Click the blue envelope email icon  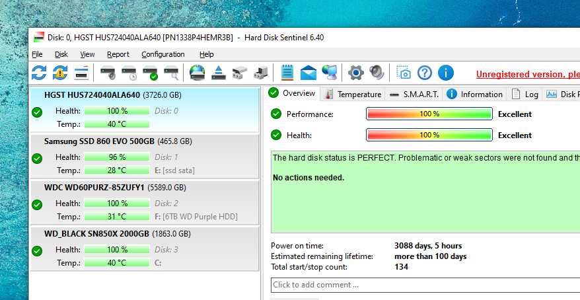(x=308, y=73)
